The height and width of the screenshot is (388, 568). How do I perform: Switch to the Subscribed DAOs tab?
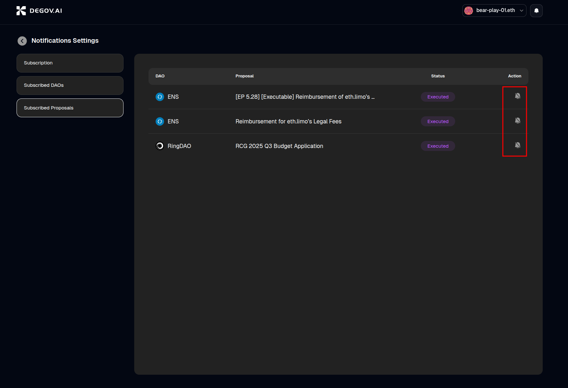click(70, 86)
